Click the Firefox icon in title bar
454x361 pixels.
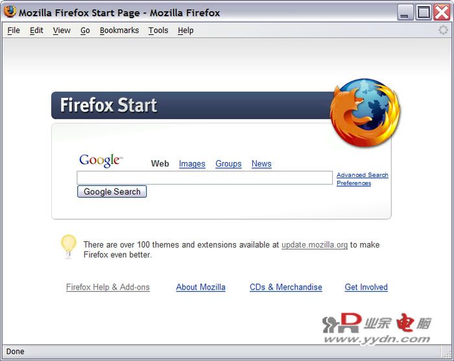coord(10,12)
